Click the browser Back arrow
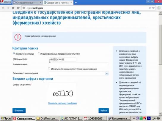 click(x=3, y=8)
